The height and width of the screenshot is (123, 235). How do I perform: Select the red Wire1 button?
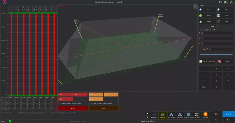pos(73,108)
